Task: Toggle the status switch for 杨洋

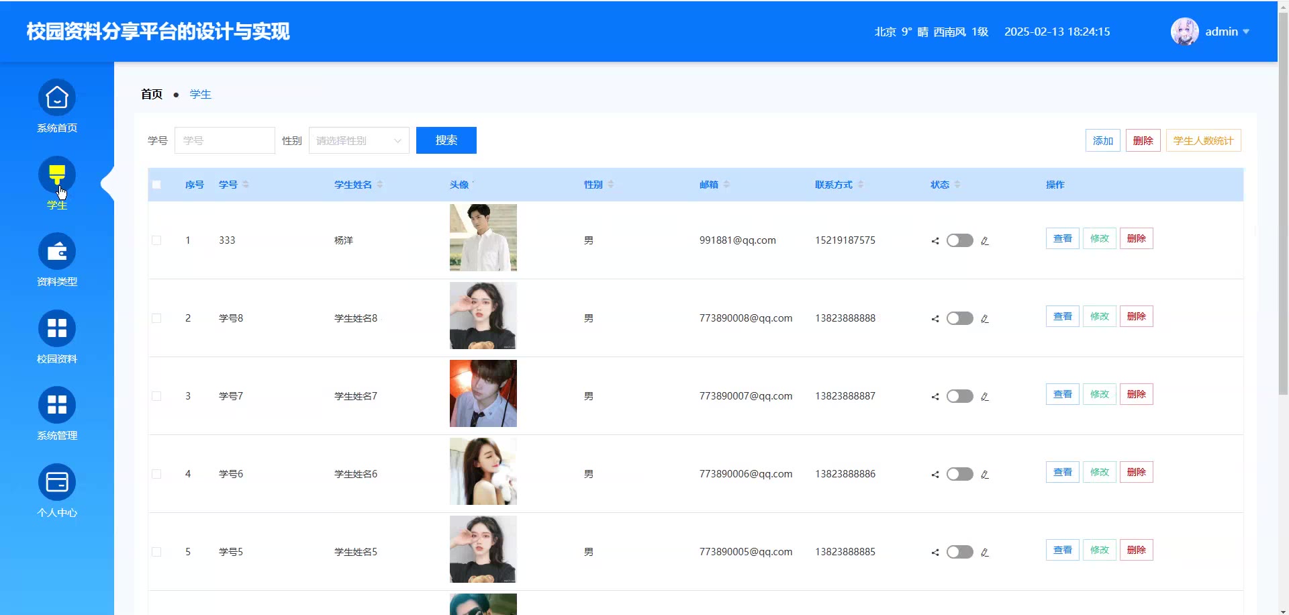Action: click(x=959, y=240)
